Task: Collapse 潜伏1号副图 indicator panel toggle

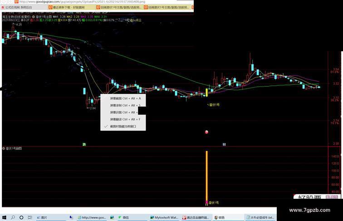Action: (x=4, y=148)
